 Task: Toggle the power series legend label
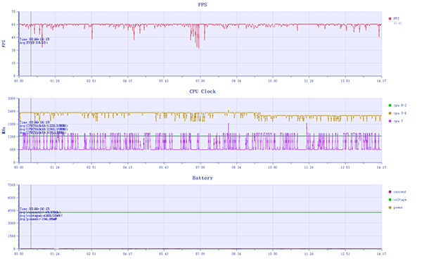click(398, 208)
